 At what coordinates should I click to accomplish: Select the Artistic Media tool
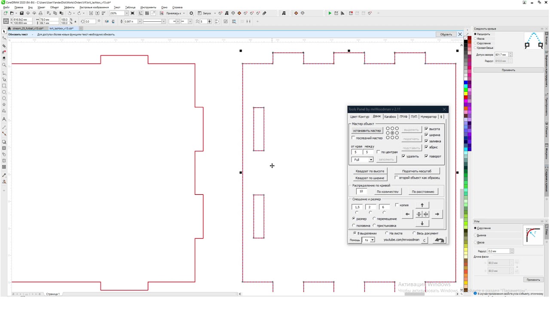pos(4,79)
